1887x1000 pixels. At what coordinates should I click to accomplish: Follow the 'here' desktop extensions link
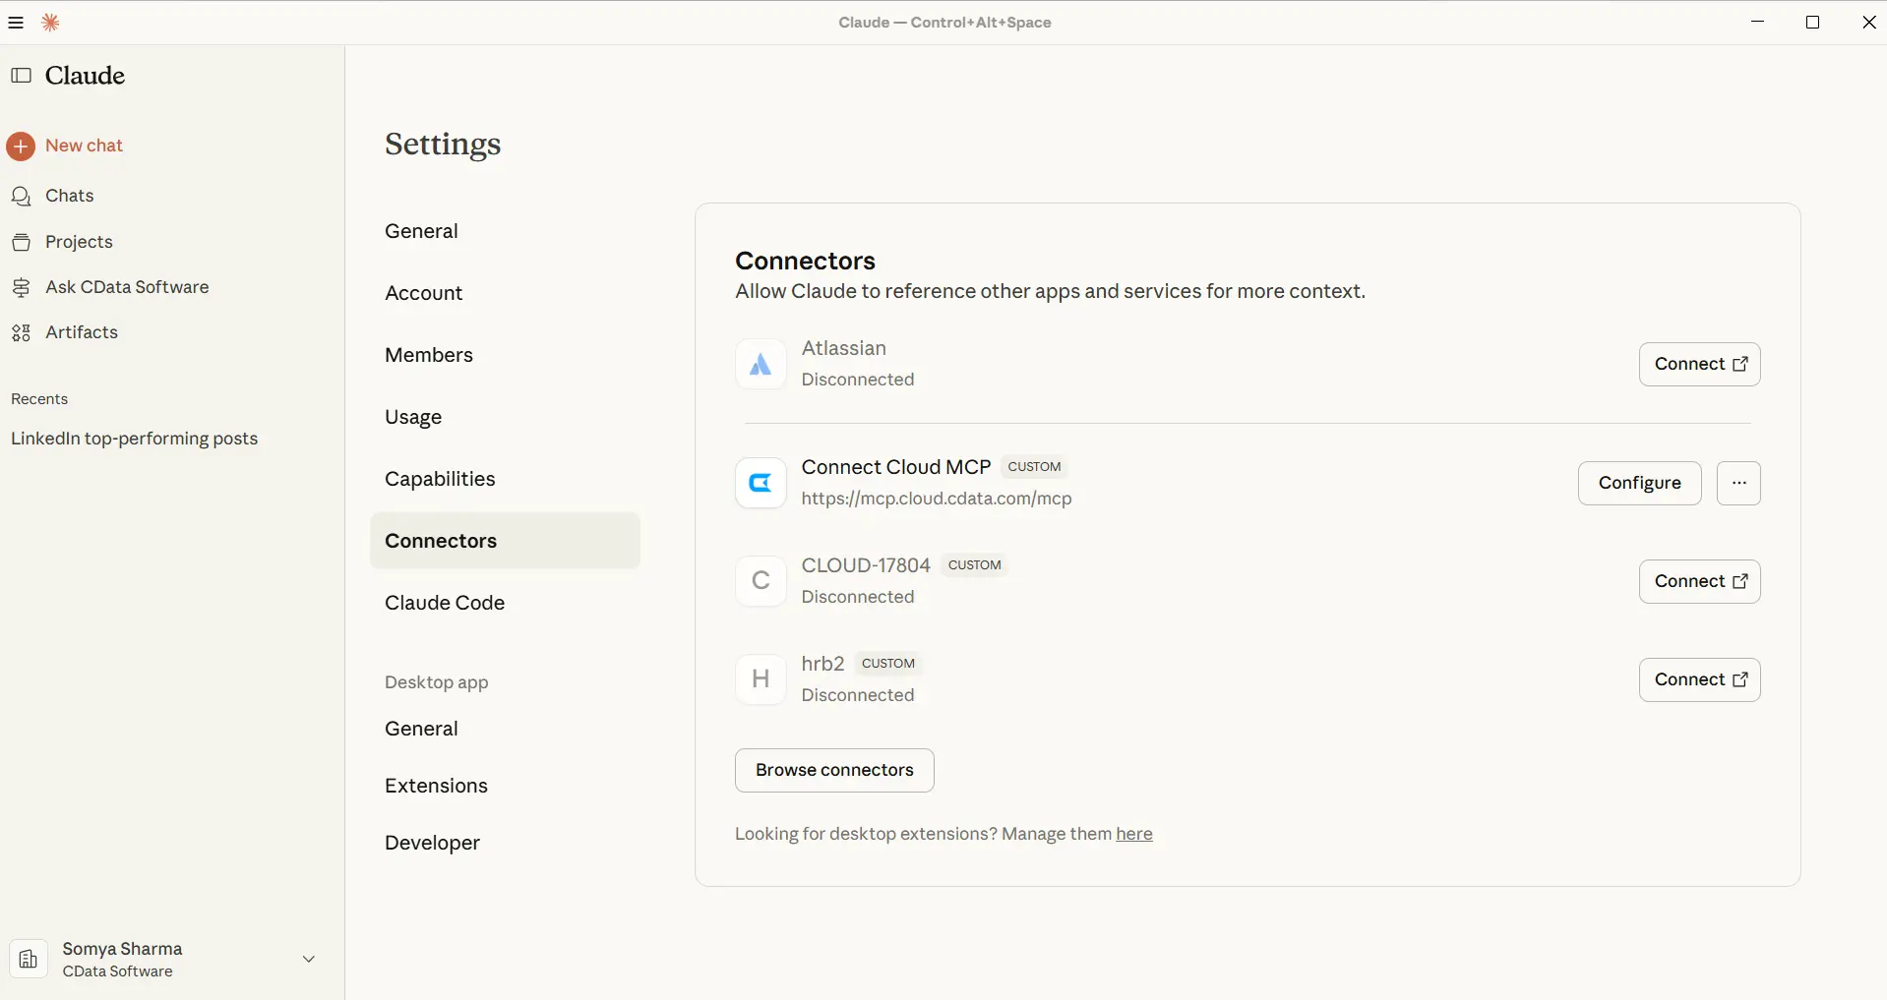click(1133, 834)
